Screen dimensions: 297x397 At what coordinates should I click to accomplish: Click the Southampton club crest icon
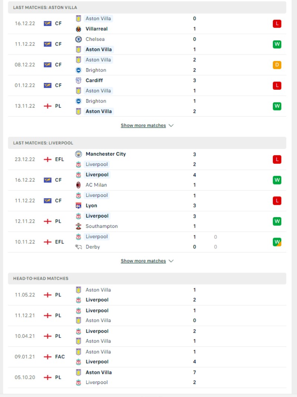click(x=78, y=226)
